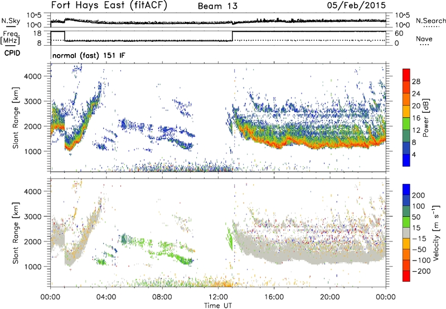Image resolution: width=446 pixels, height=309 pixels.
Task: Click the '28' power colorbar value
Action: pos(416,81)
